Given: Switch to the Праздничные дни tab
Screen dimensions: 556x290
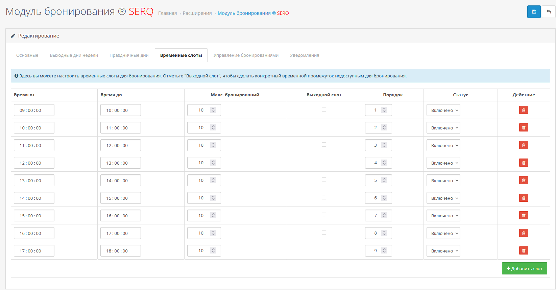Looking at the screenshot, I should 129,55.
